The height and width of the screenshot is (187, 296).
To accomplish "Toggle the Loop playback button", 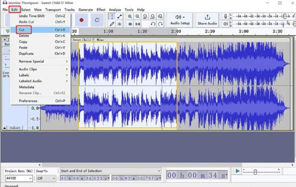I will 97,20.
